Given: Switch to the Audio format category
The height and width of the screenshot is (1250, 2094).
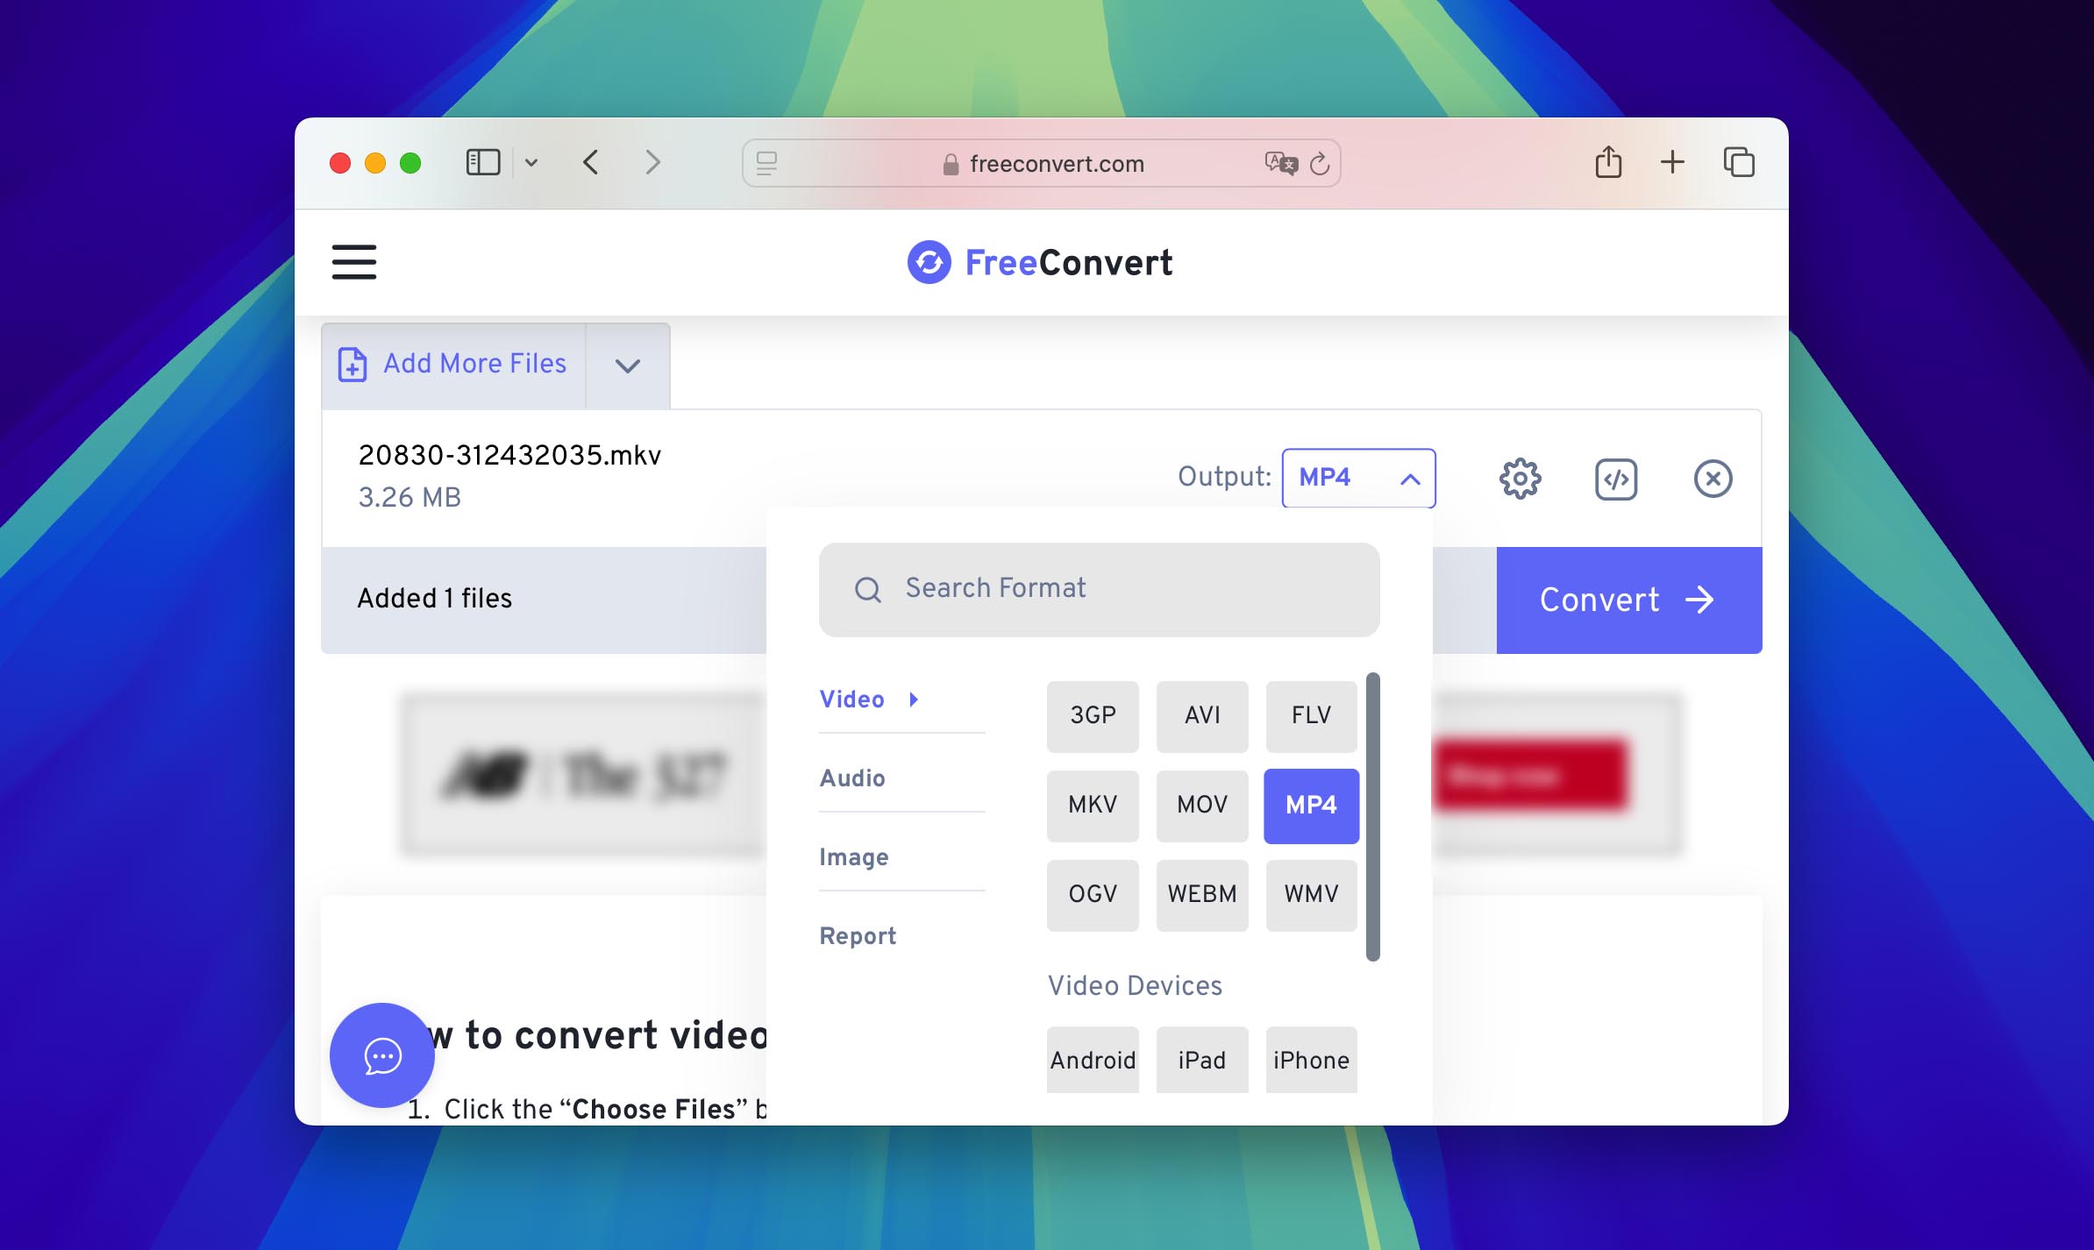Looking at the screenshot, I should [852, 778].
